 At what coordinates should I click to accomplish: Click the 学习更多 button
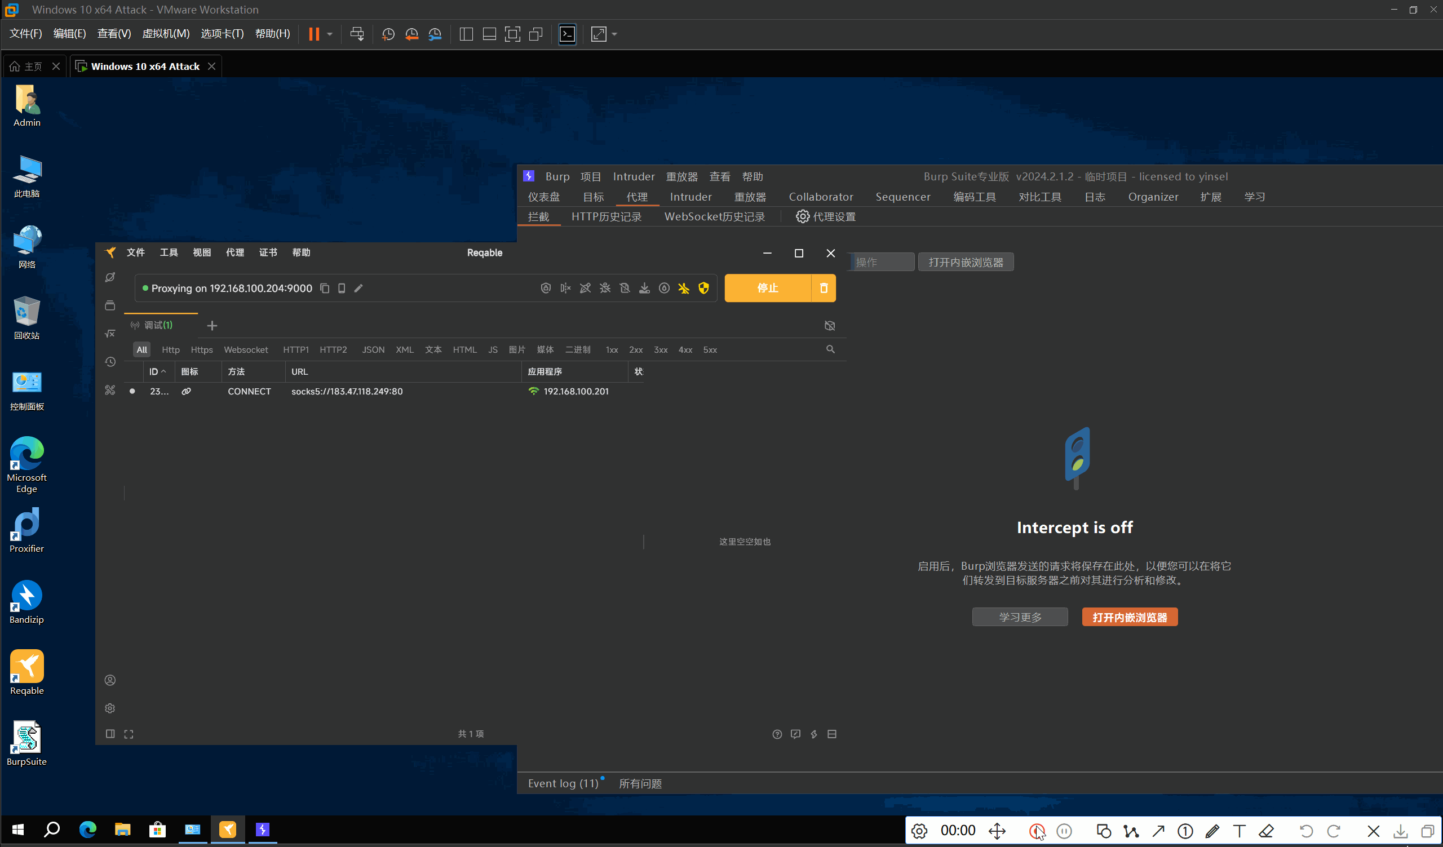click(x=1019, y=618)
